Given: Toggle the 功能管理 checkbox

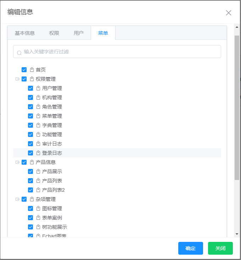Looking at the screenshot, I should point(30,134).
